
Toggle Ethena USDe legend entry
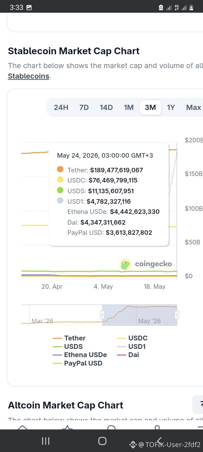pyautogui.click(x=80, y=355)
